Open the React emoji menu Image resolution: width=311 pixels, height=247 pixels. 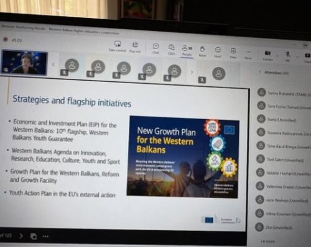pyautogui.click(x=218, y=52)
